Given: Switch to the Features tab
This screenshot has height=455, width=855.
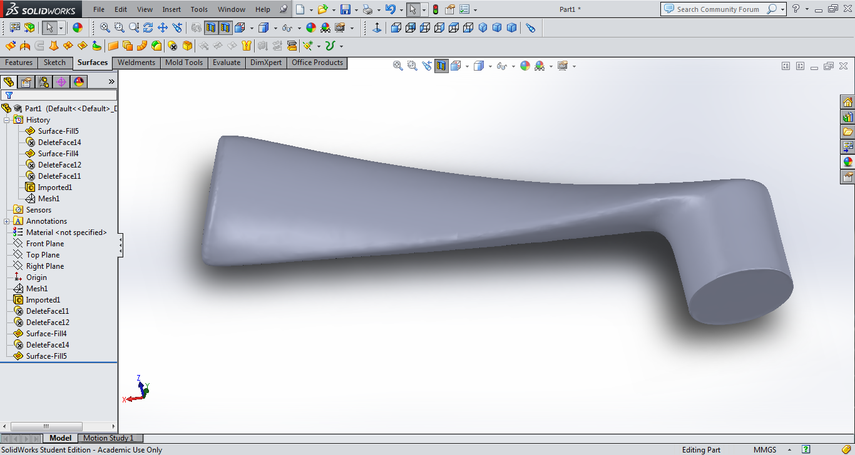Looking at the screenshot, I should [x=19, y=62].
